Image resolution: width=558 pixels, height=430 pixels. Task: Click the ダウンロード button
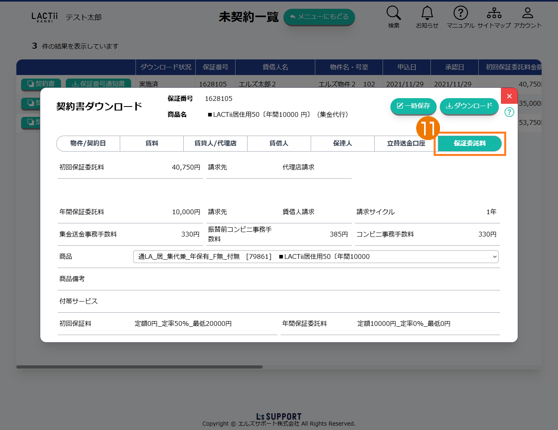(x=469, y=106)
